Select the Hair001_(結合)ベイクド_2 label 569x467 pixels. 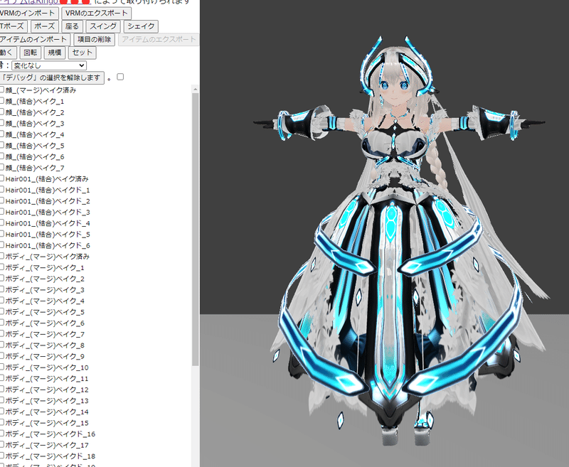tap(48, 201)
